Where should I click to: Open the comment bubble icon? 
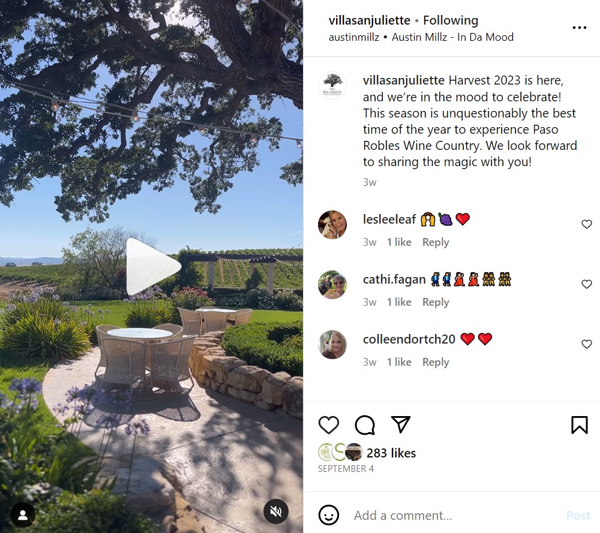click(365, 425)
